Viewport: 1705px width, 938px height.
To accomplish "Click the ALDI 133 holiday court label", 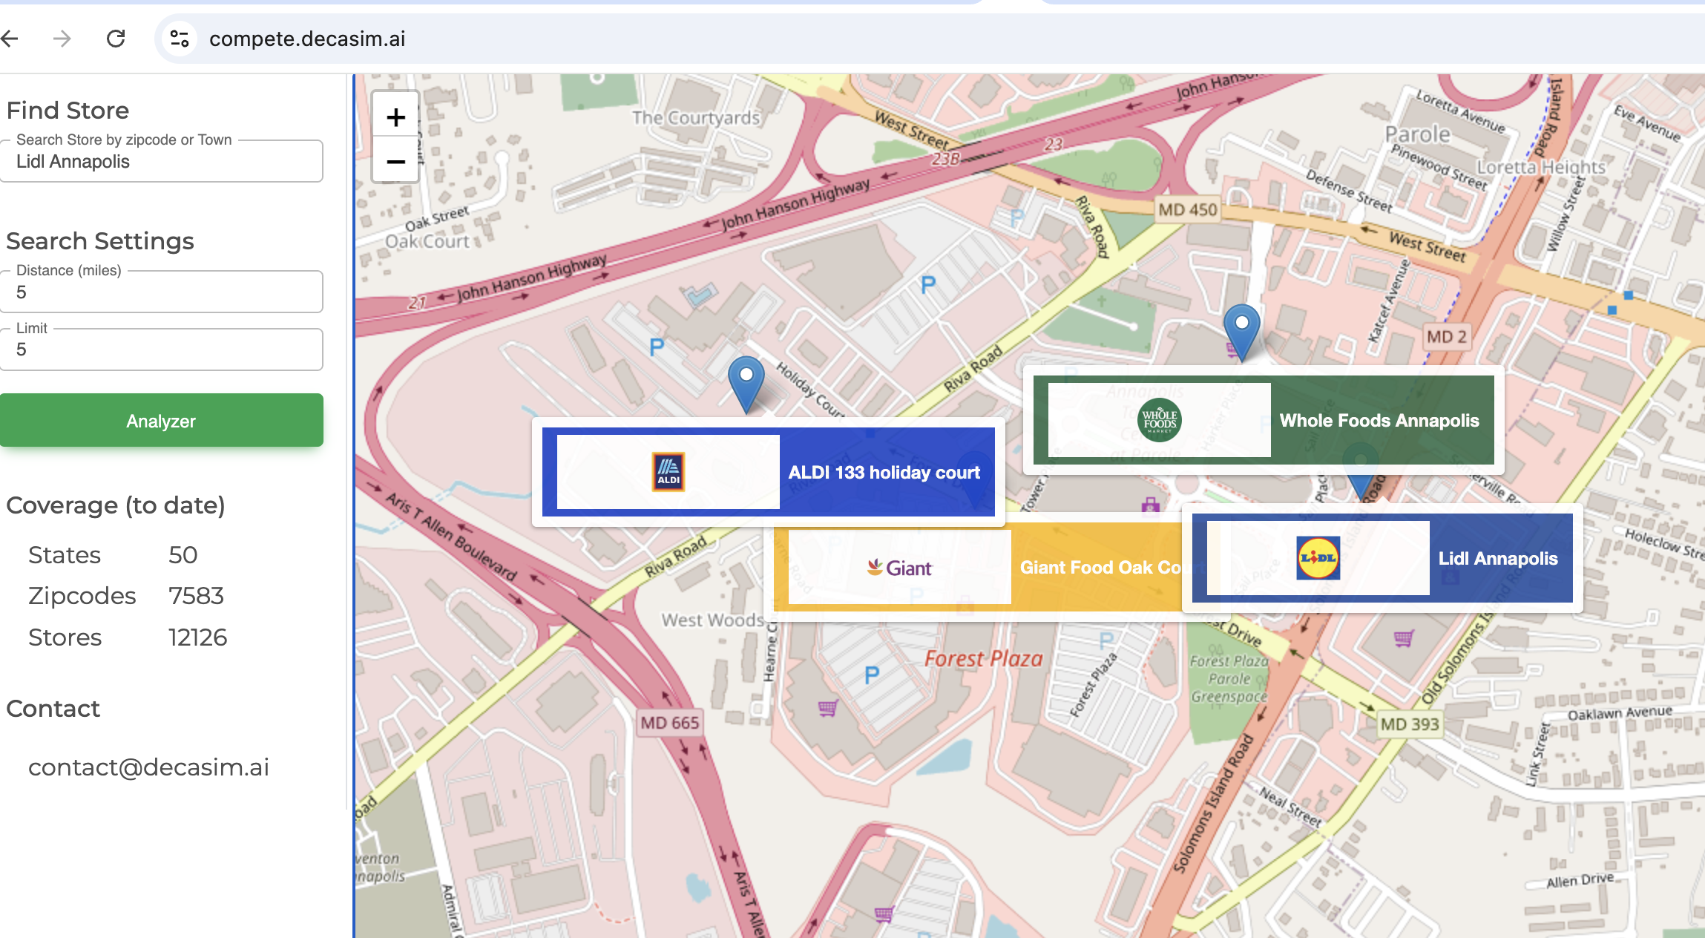I will [x=884, y=473].
